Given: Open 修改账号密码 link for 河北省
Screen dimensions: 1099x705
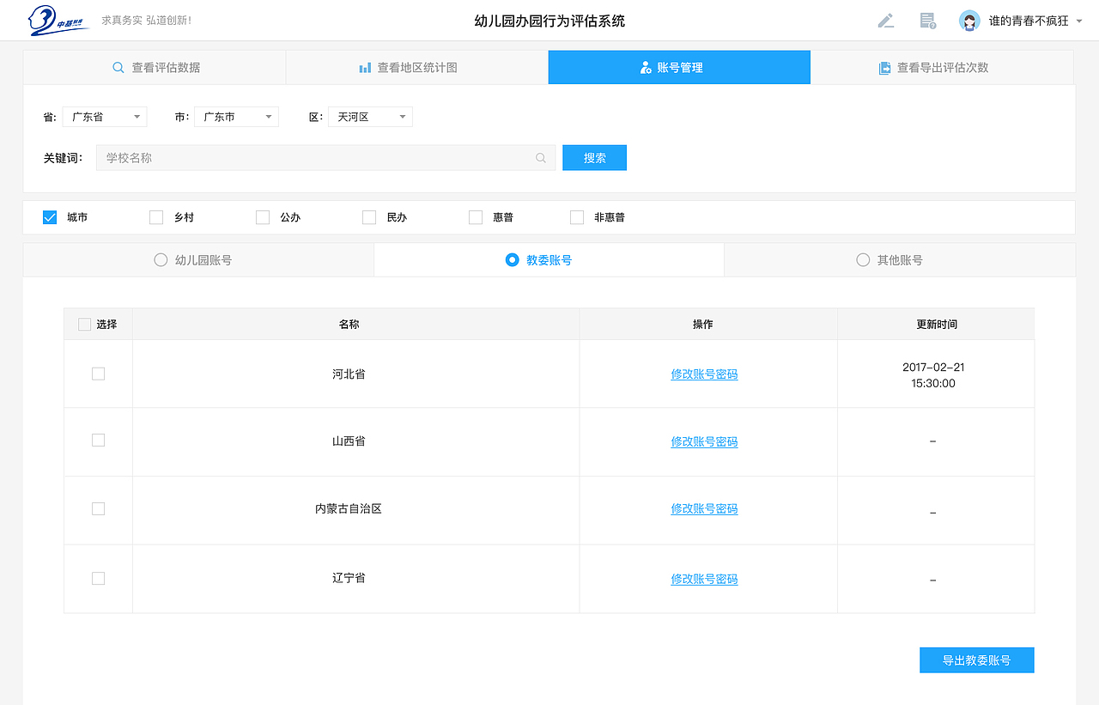Looking at the screenshot, I should (704, 374).
